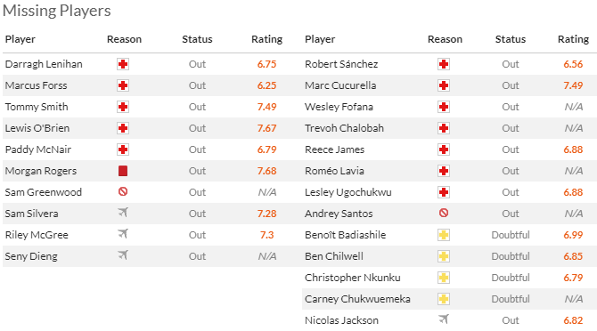
Task: Click Carney Chukwuemeka's yellow cross icon
Action: [x=444, y=299]
